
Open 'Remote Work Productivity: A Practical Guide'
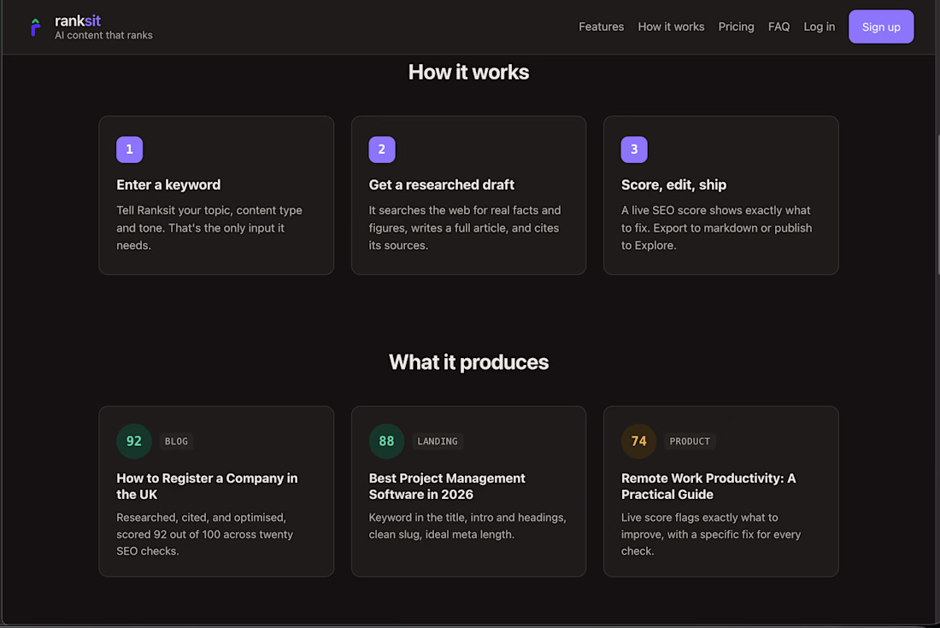tap(708, 486)
